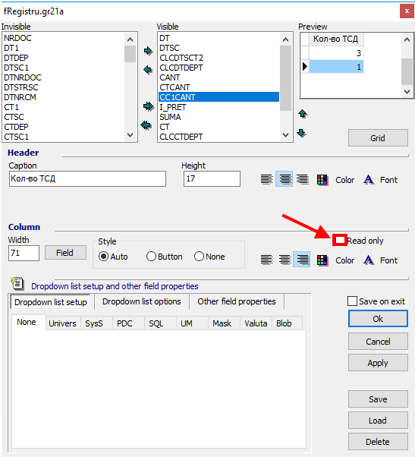Viewport: 415px width, 457px height.
Task: Click the Field button
Action: pyautogui.click(x=65, y=252)
